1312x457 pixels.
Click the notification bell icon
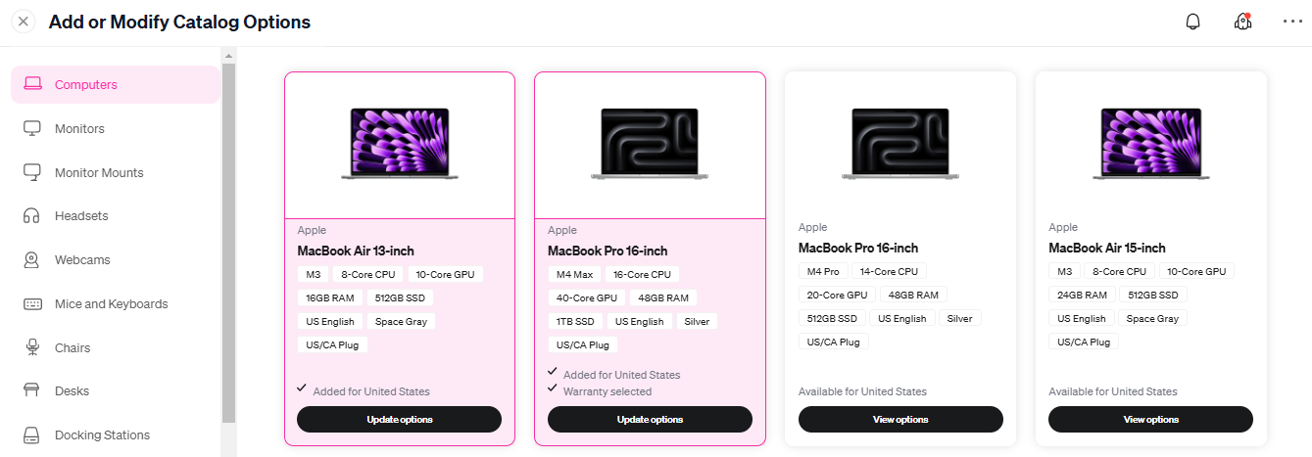[x=1192, y=22]
